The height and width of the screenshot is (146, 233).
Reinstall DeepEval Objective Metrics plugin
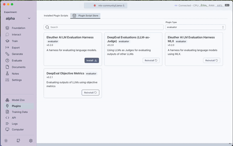pos(91,92)
